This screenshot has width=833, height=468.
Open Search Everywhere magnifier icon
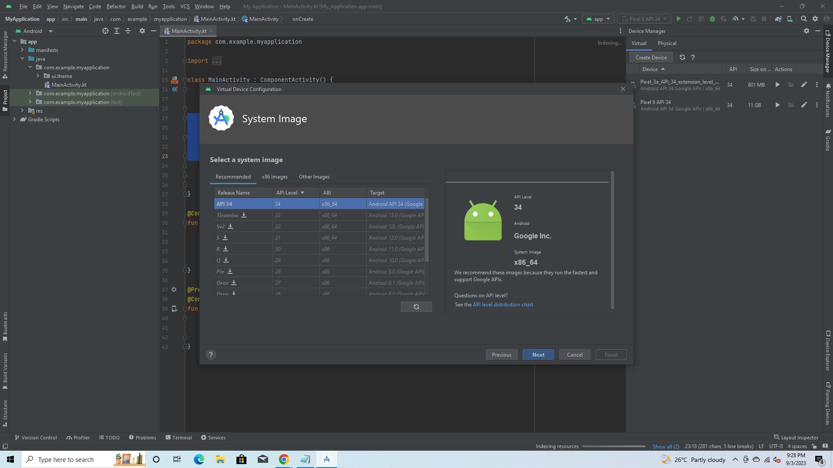tap(804, 19)
